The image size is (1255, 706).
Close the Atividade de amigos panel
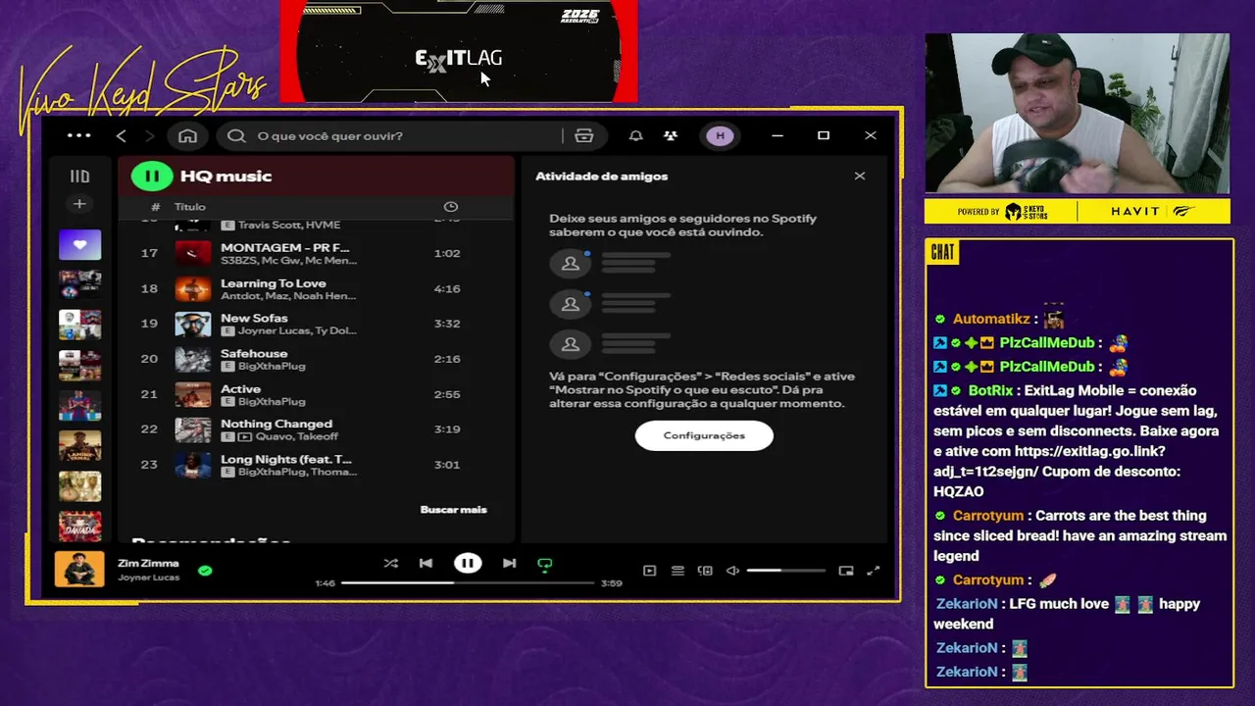860,176
